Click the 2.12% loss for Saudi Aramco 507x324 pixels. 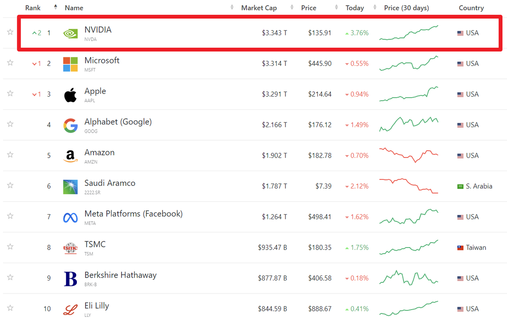[x=357, y=186]
